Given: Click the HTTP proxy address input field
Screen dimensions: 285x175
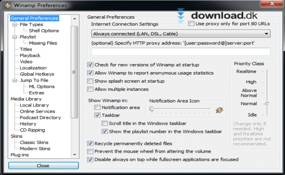Looking at the screenshot, I should click(x=181, y=52).
